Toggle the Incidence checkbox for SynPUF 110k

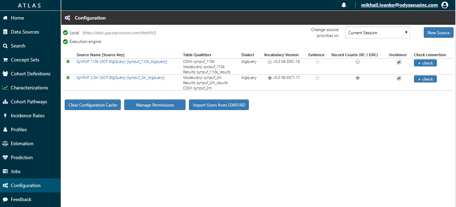399,61
